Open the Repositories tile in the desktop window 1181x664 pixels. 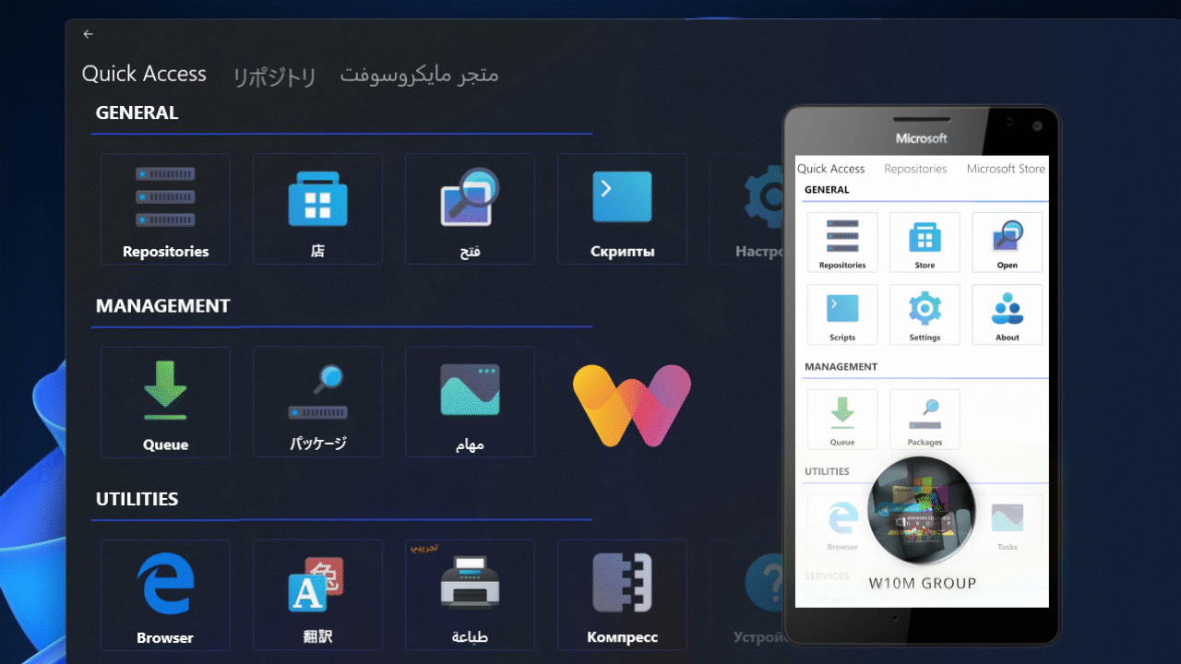165,209
